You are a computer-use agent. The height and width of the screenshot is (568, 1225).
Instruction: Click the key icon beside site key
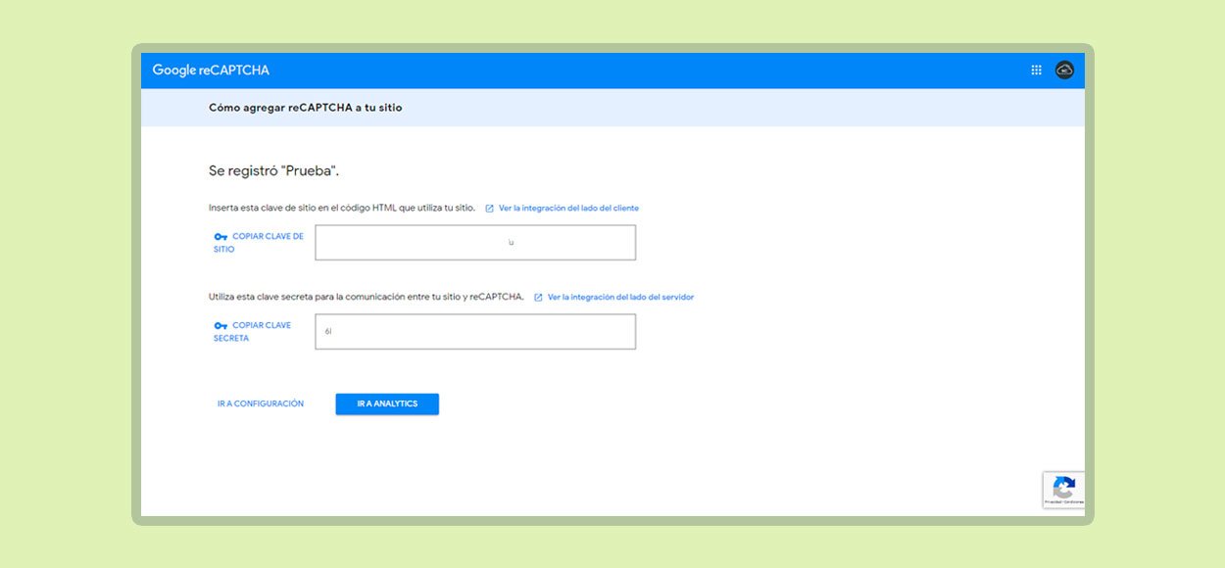pos(220,237)
